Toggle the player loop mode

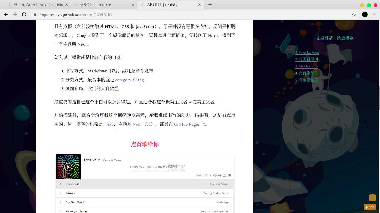tap(225, 176)
